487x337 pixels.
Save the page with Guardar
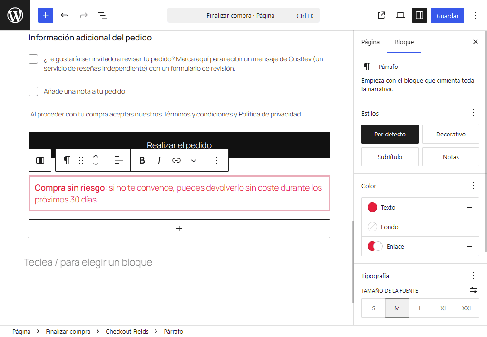coord(447,15)
